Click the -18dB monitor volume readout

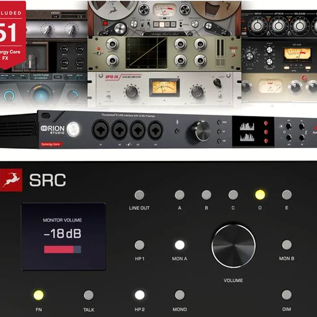(63, 234)
